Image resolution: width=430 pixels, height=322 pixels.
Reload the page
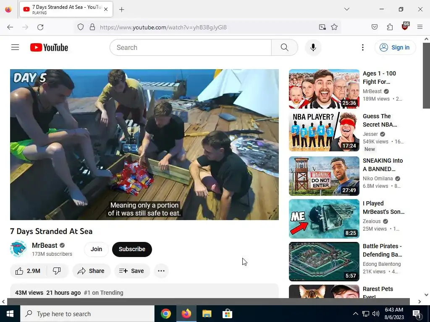[40, 27]
